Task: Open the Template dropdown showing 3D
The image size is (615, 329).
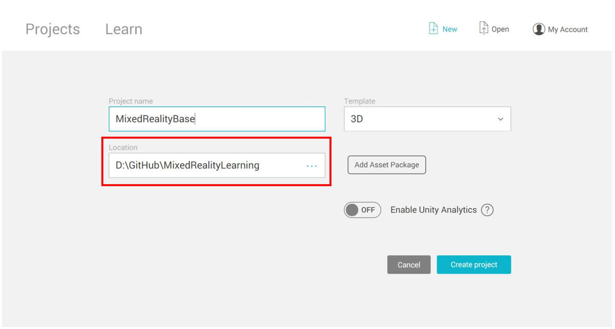Action: pos(427,119)
